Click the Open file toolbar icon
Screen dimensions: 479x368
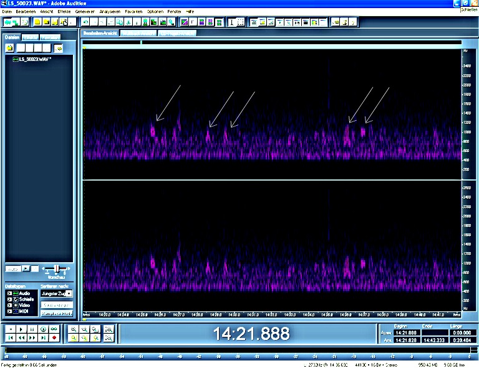click(x=46, y=22)
